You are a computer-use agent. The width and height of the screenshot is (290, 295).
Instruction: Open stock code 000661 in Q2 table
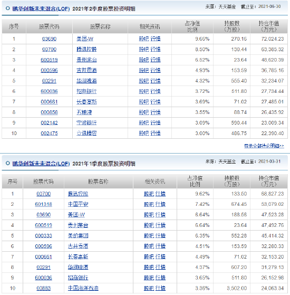coord(49,102)
